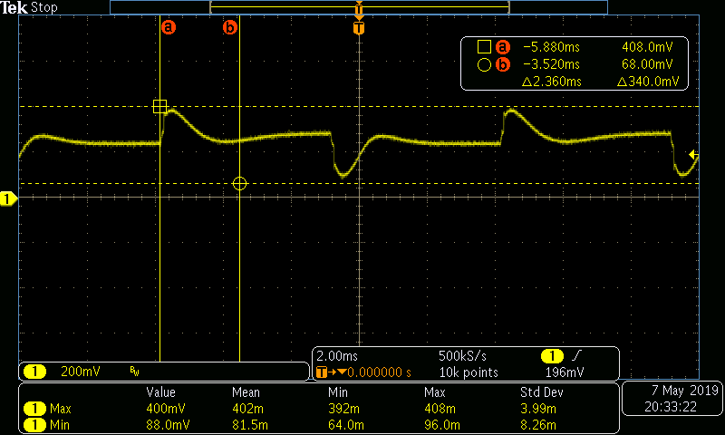Click the 196mV trigger level value
The image size is (725, 435).
point(565,372)
